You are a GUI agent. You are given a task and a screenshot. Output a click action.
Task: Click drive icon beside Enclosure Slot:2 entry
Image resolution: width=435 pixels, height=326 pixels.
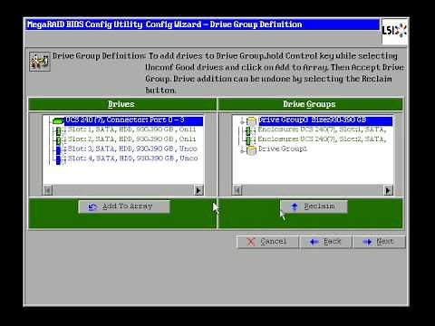(x=248, y=140)
